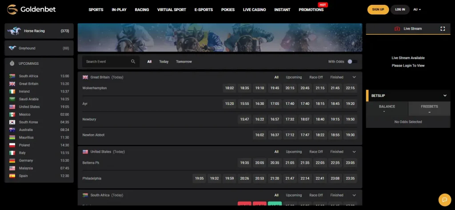Click the Australia flag in Upcomings
The height and width of the screenshot is (210, 455).
click(x=12, y=130)
